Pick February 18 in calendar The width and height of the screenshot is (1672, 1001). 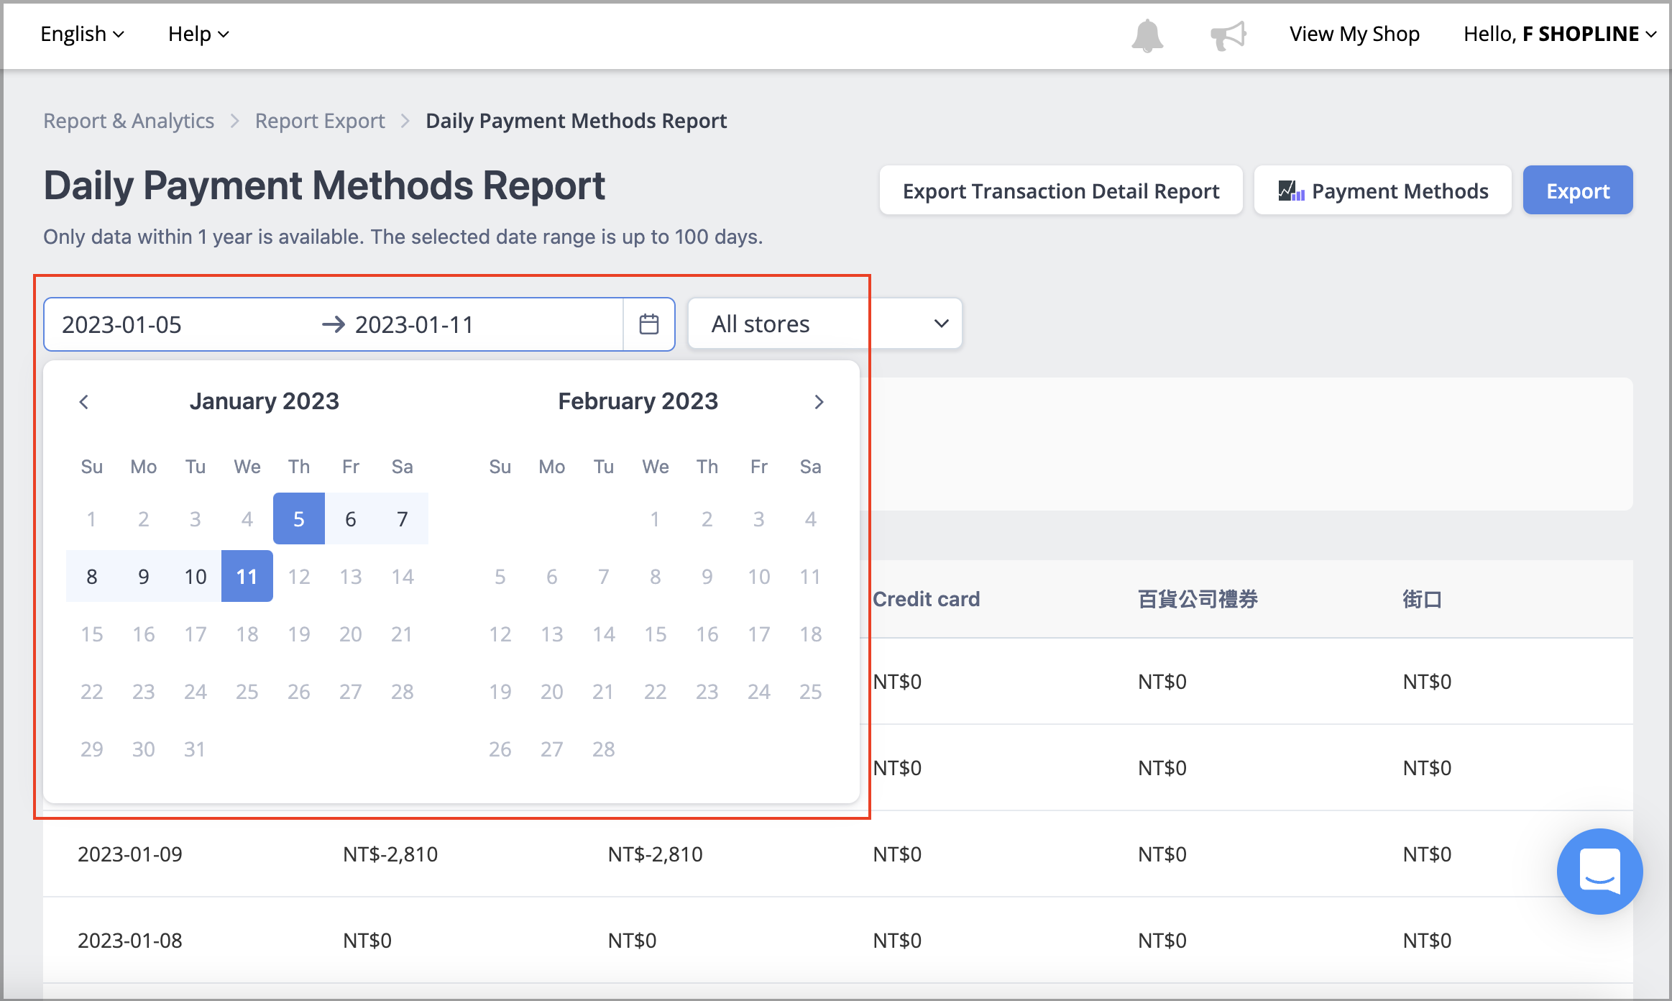[x=811, y=634]
